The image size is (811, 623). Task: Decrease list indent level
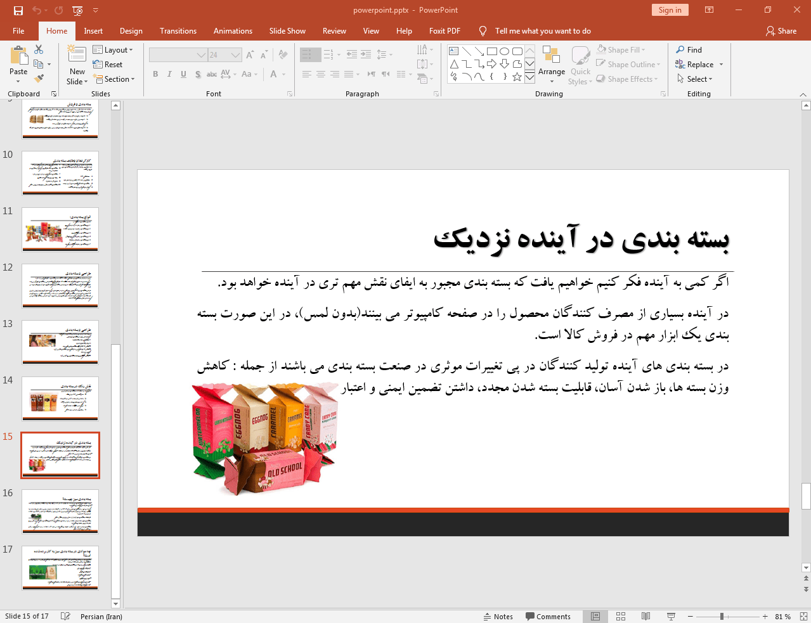(351, 55)
